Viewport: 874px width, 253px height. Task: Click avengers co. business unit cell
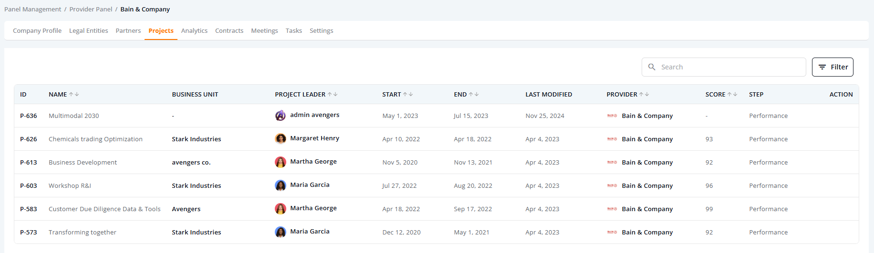click(x=191, y=162)
